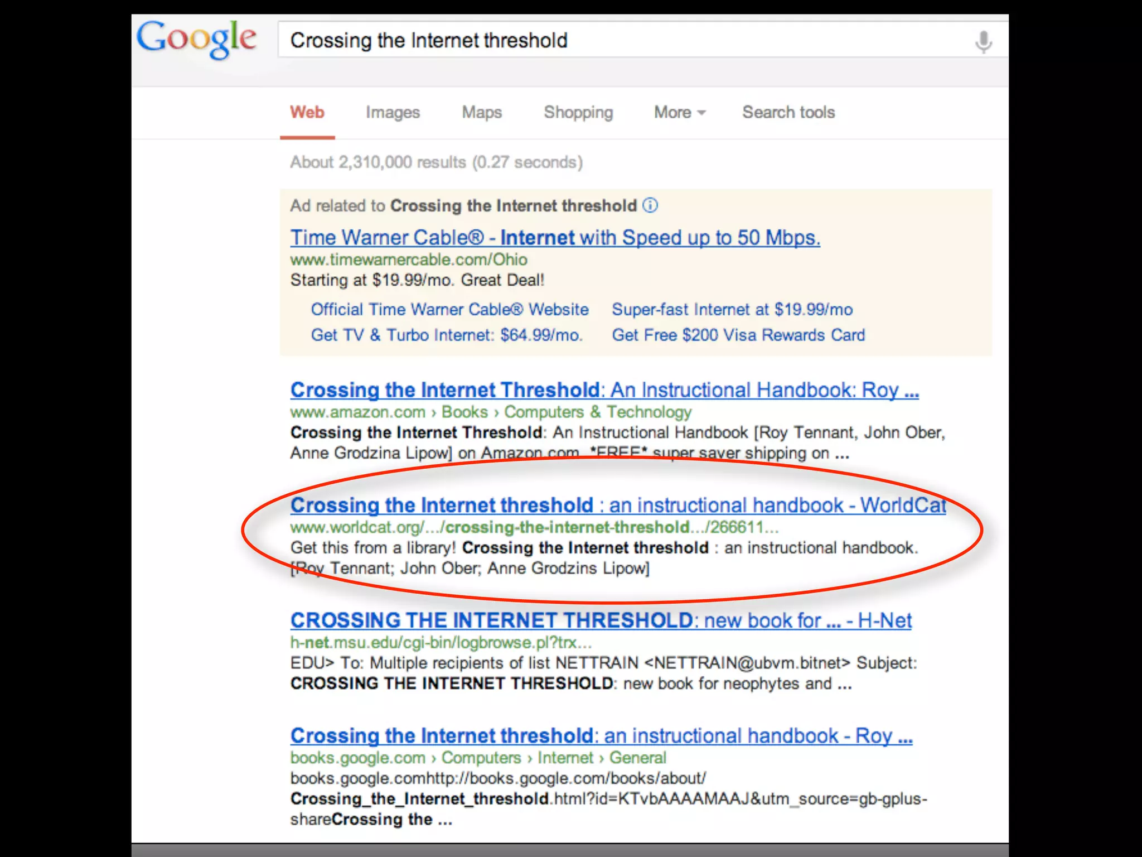Click the microphone voice search icon
The image size is (1142, 857).
(984, 41)
